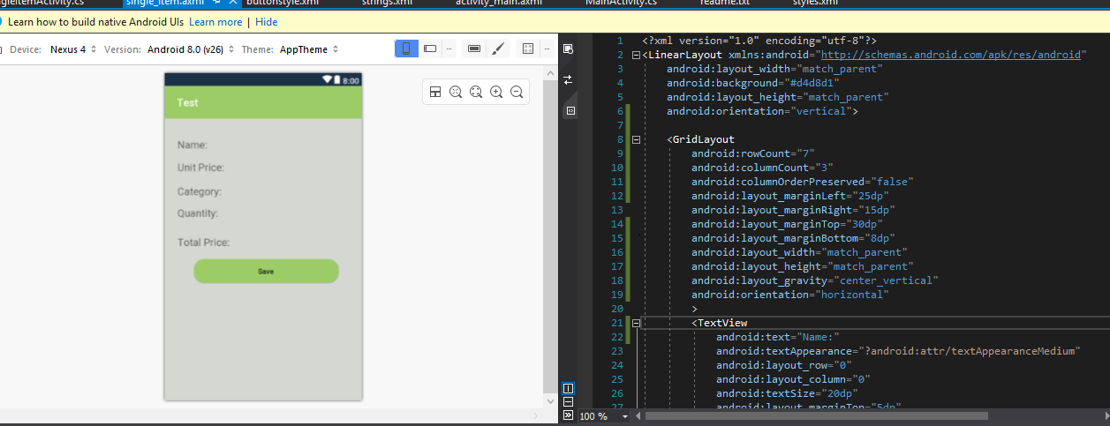Select the Quantity: label in preview
This screenshot has width=1110, height=426.
(198, 213)
